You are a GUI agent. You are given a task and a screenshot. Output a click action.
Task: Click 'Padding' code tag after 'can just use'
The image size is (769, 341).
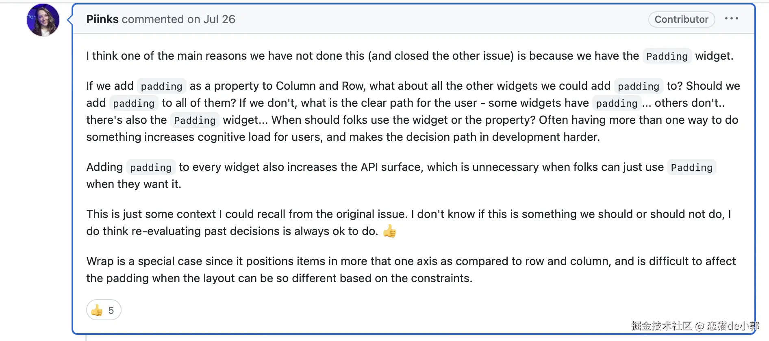coord(691,167)
